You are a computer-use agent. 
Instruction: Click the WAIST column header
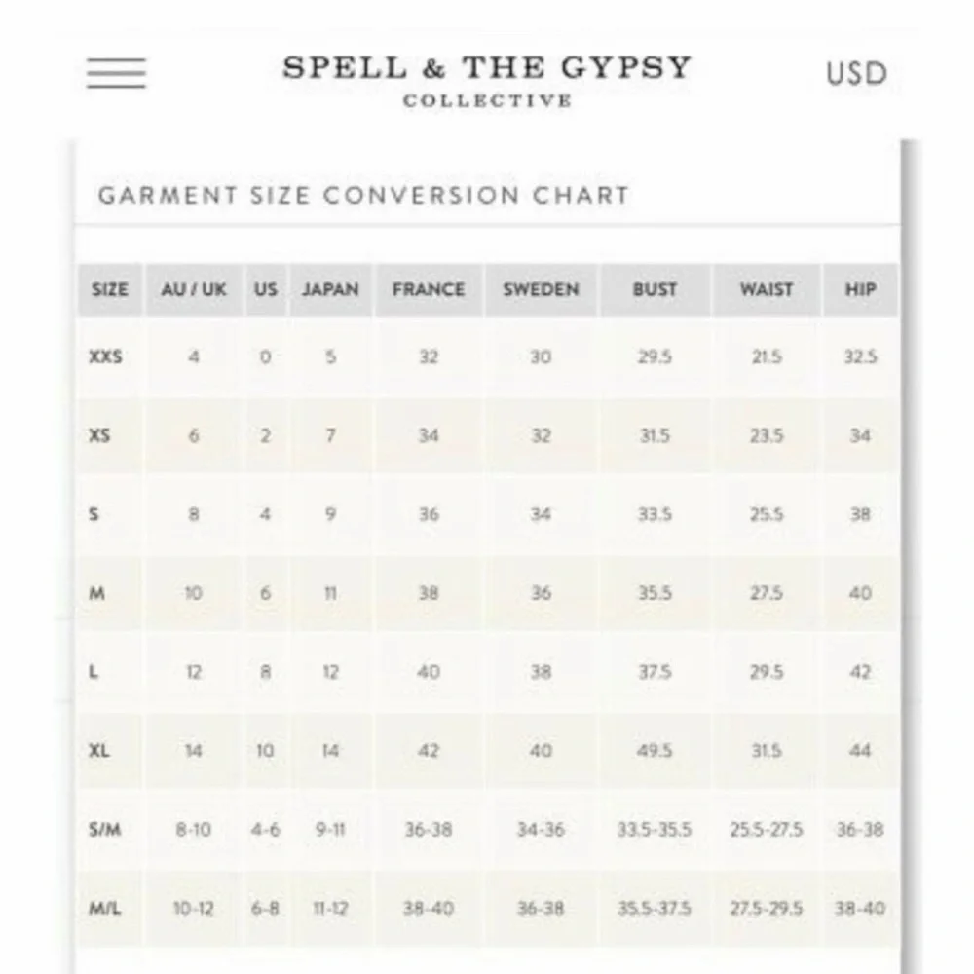[x=767, y=289]
